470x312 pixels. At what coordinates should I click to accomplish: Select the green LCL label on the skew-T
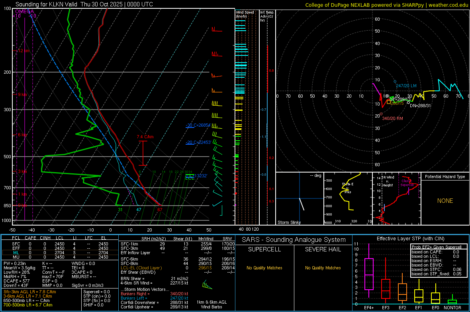[190, 178]
